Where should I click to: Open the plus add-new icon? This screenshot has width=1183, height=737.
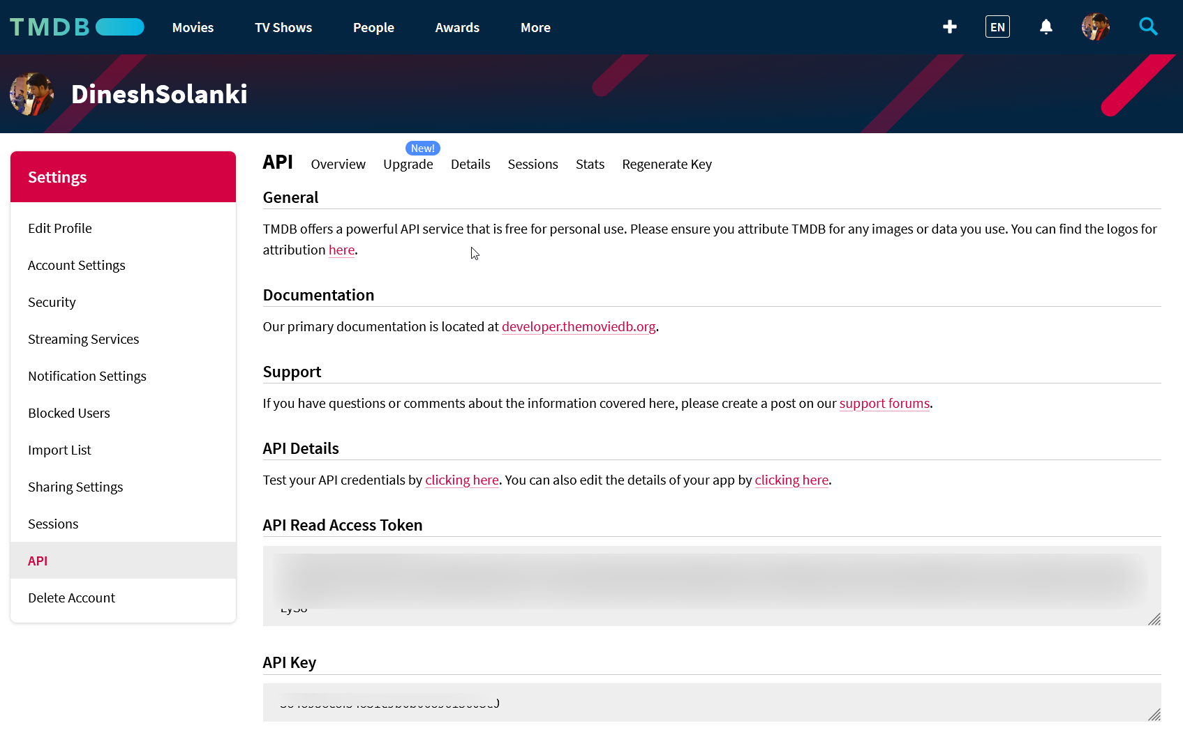tap(949, 26)
